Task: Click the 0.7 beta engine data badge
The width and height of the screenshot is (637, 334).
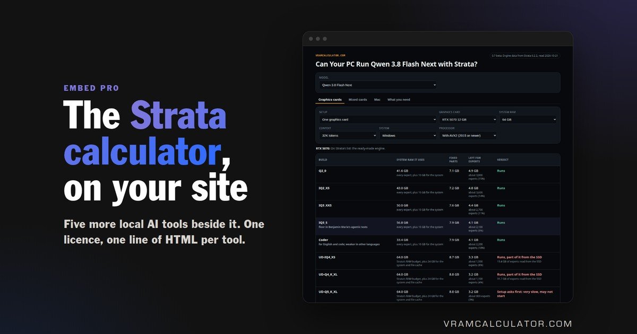Action: coord(526,55)
